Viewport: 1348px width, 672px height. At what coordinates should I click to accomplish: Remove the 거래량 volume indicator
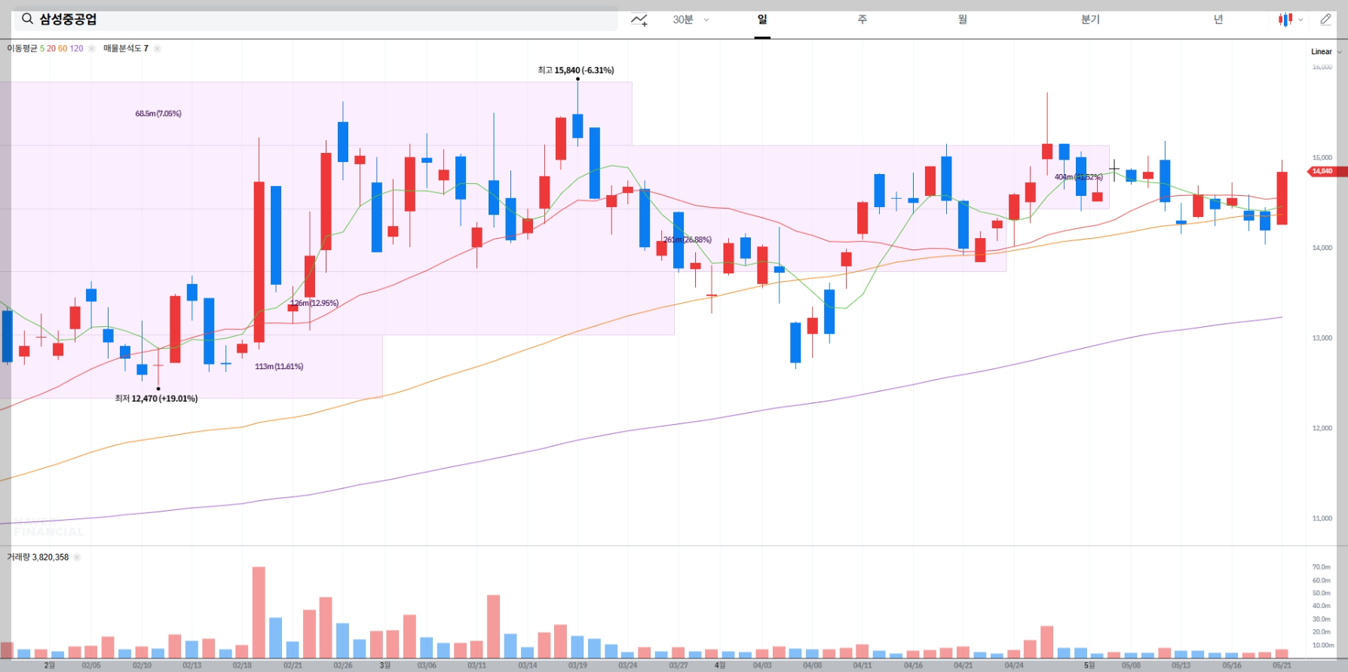point(77,557)
